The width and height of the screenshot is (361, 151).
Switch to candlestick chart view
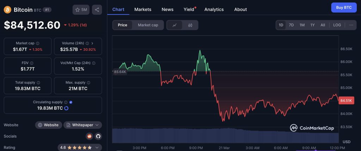click(190, 25)
